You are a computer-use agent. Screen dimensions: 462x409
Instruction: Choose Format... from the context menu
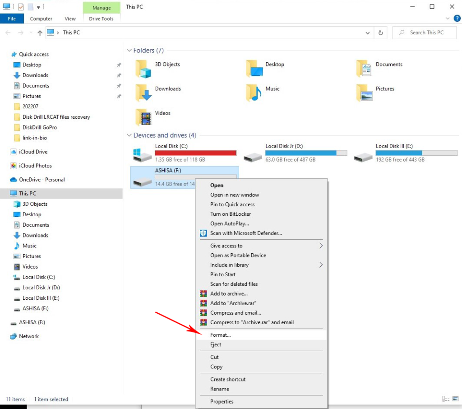pos(221,335)
